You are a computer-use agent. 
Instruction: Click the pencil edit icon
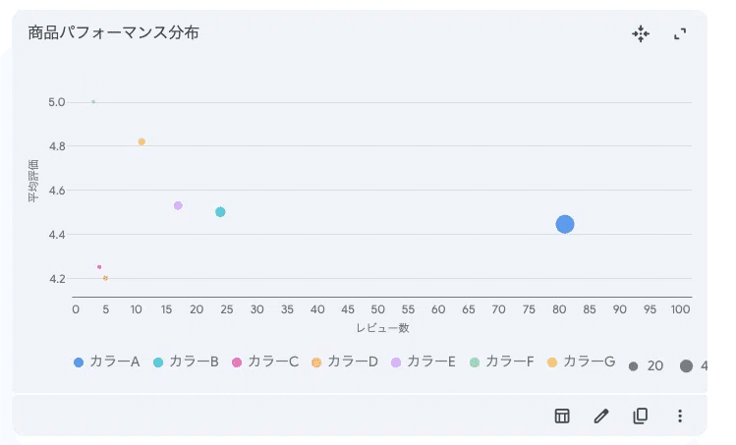pyautogui.click(x=601, y=416)
